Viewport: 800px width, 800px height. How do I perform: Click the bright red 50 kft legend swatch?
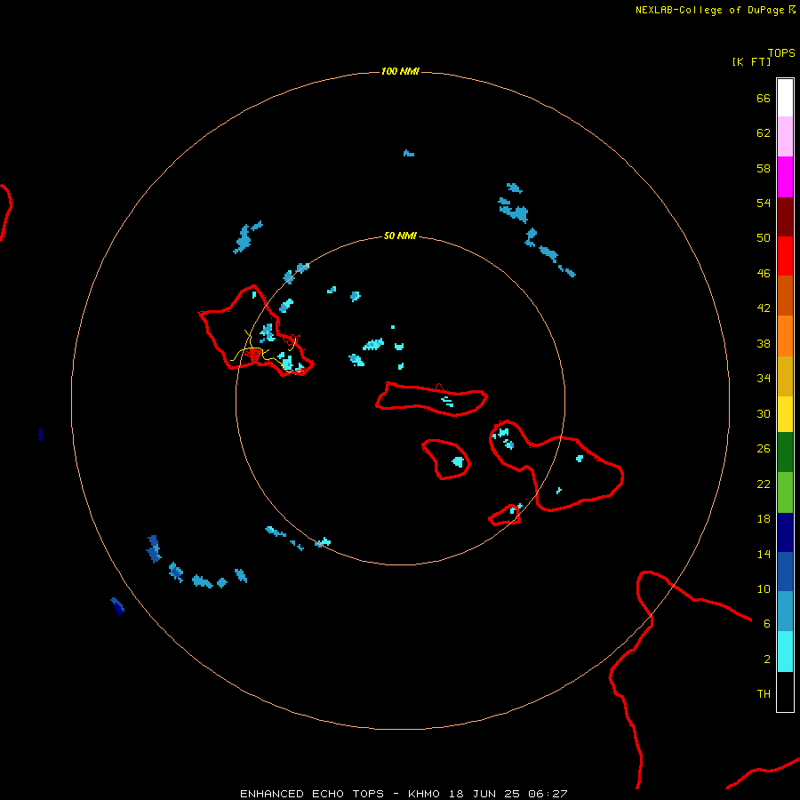click(x=785, y=256)
